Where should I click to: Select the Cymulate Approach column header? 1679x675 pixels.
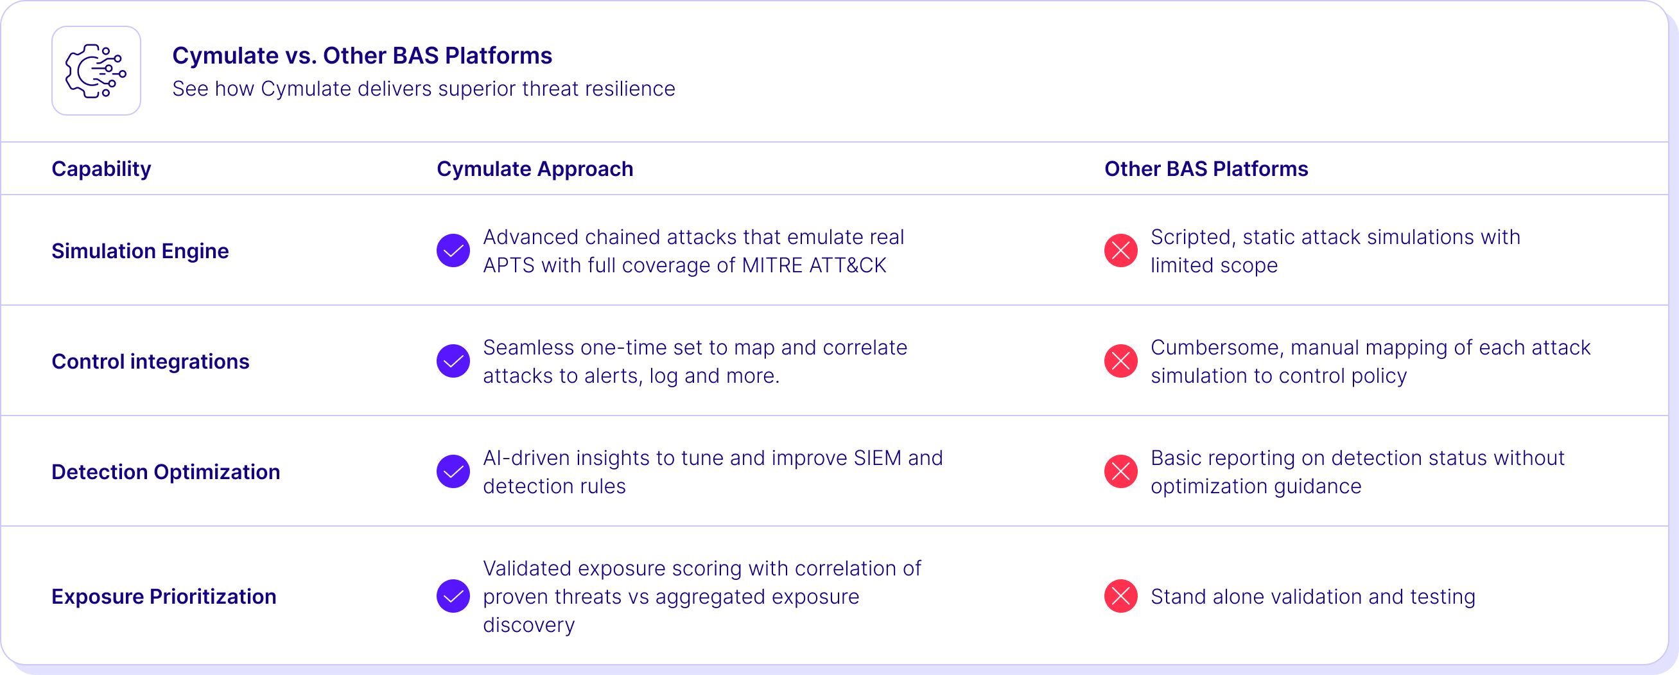[534, 169]
